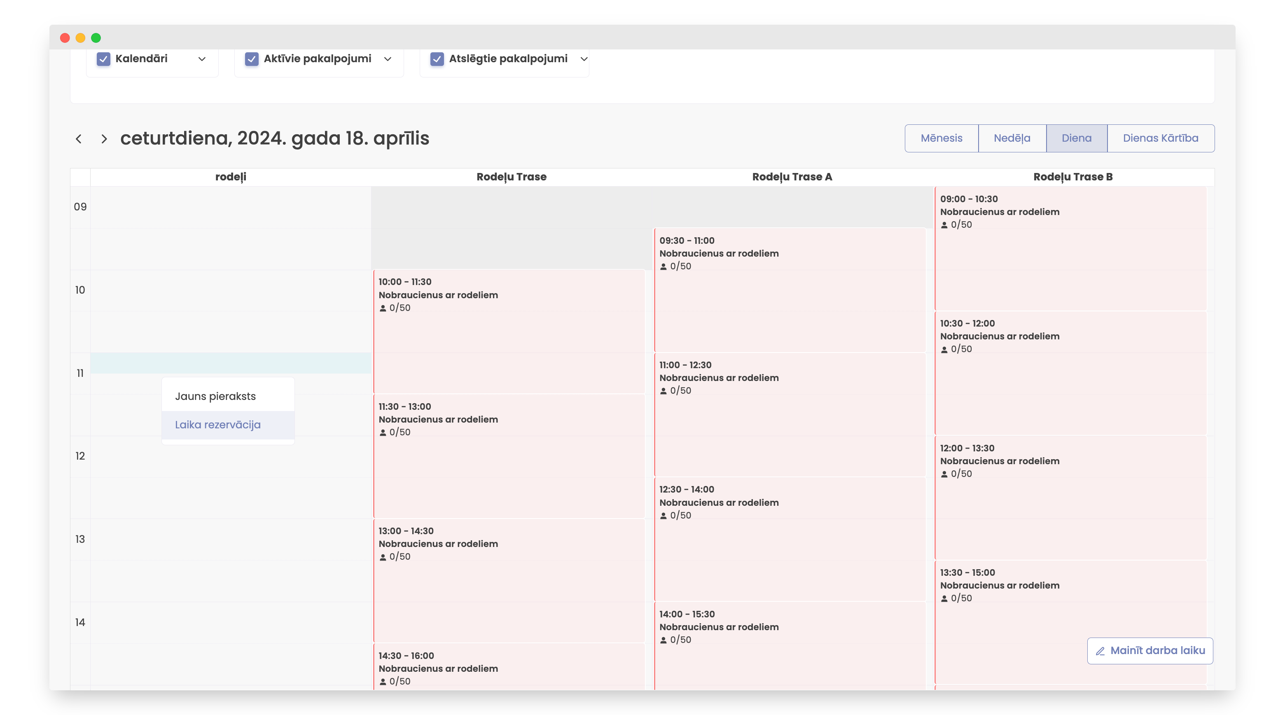
Task: Uncheck the Kalendāri checkbox
Action: point(103,59)
